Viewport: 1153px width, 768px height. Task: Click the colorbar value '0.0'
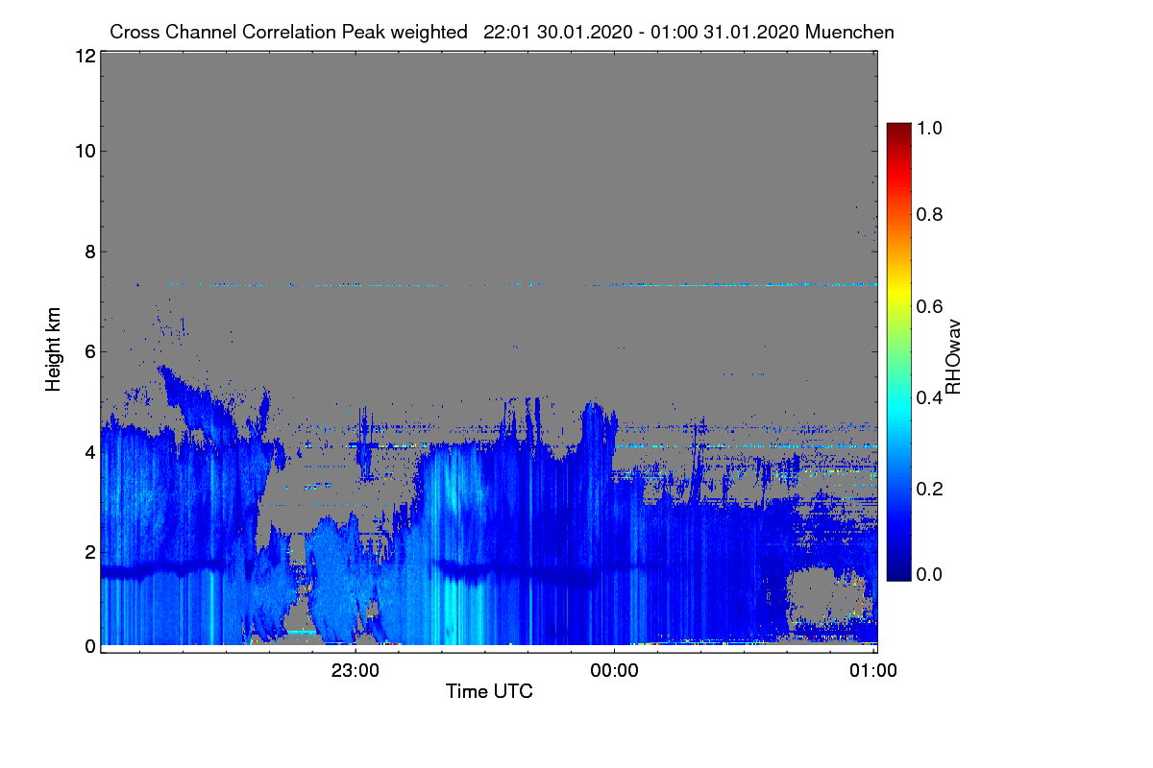pos(931,574)
